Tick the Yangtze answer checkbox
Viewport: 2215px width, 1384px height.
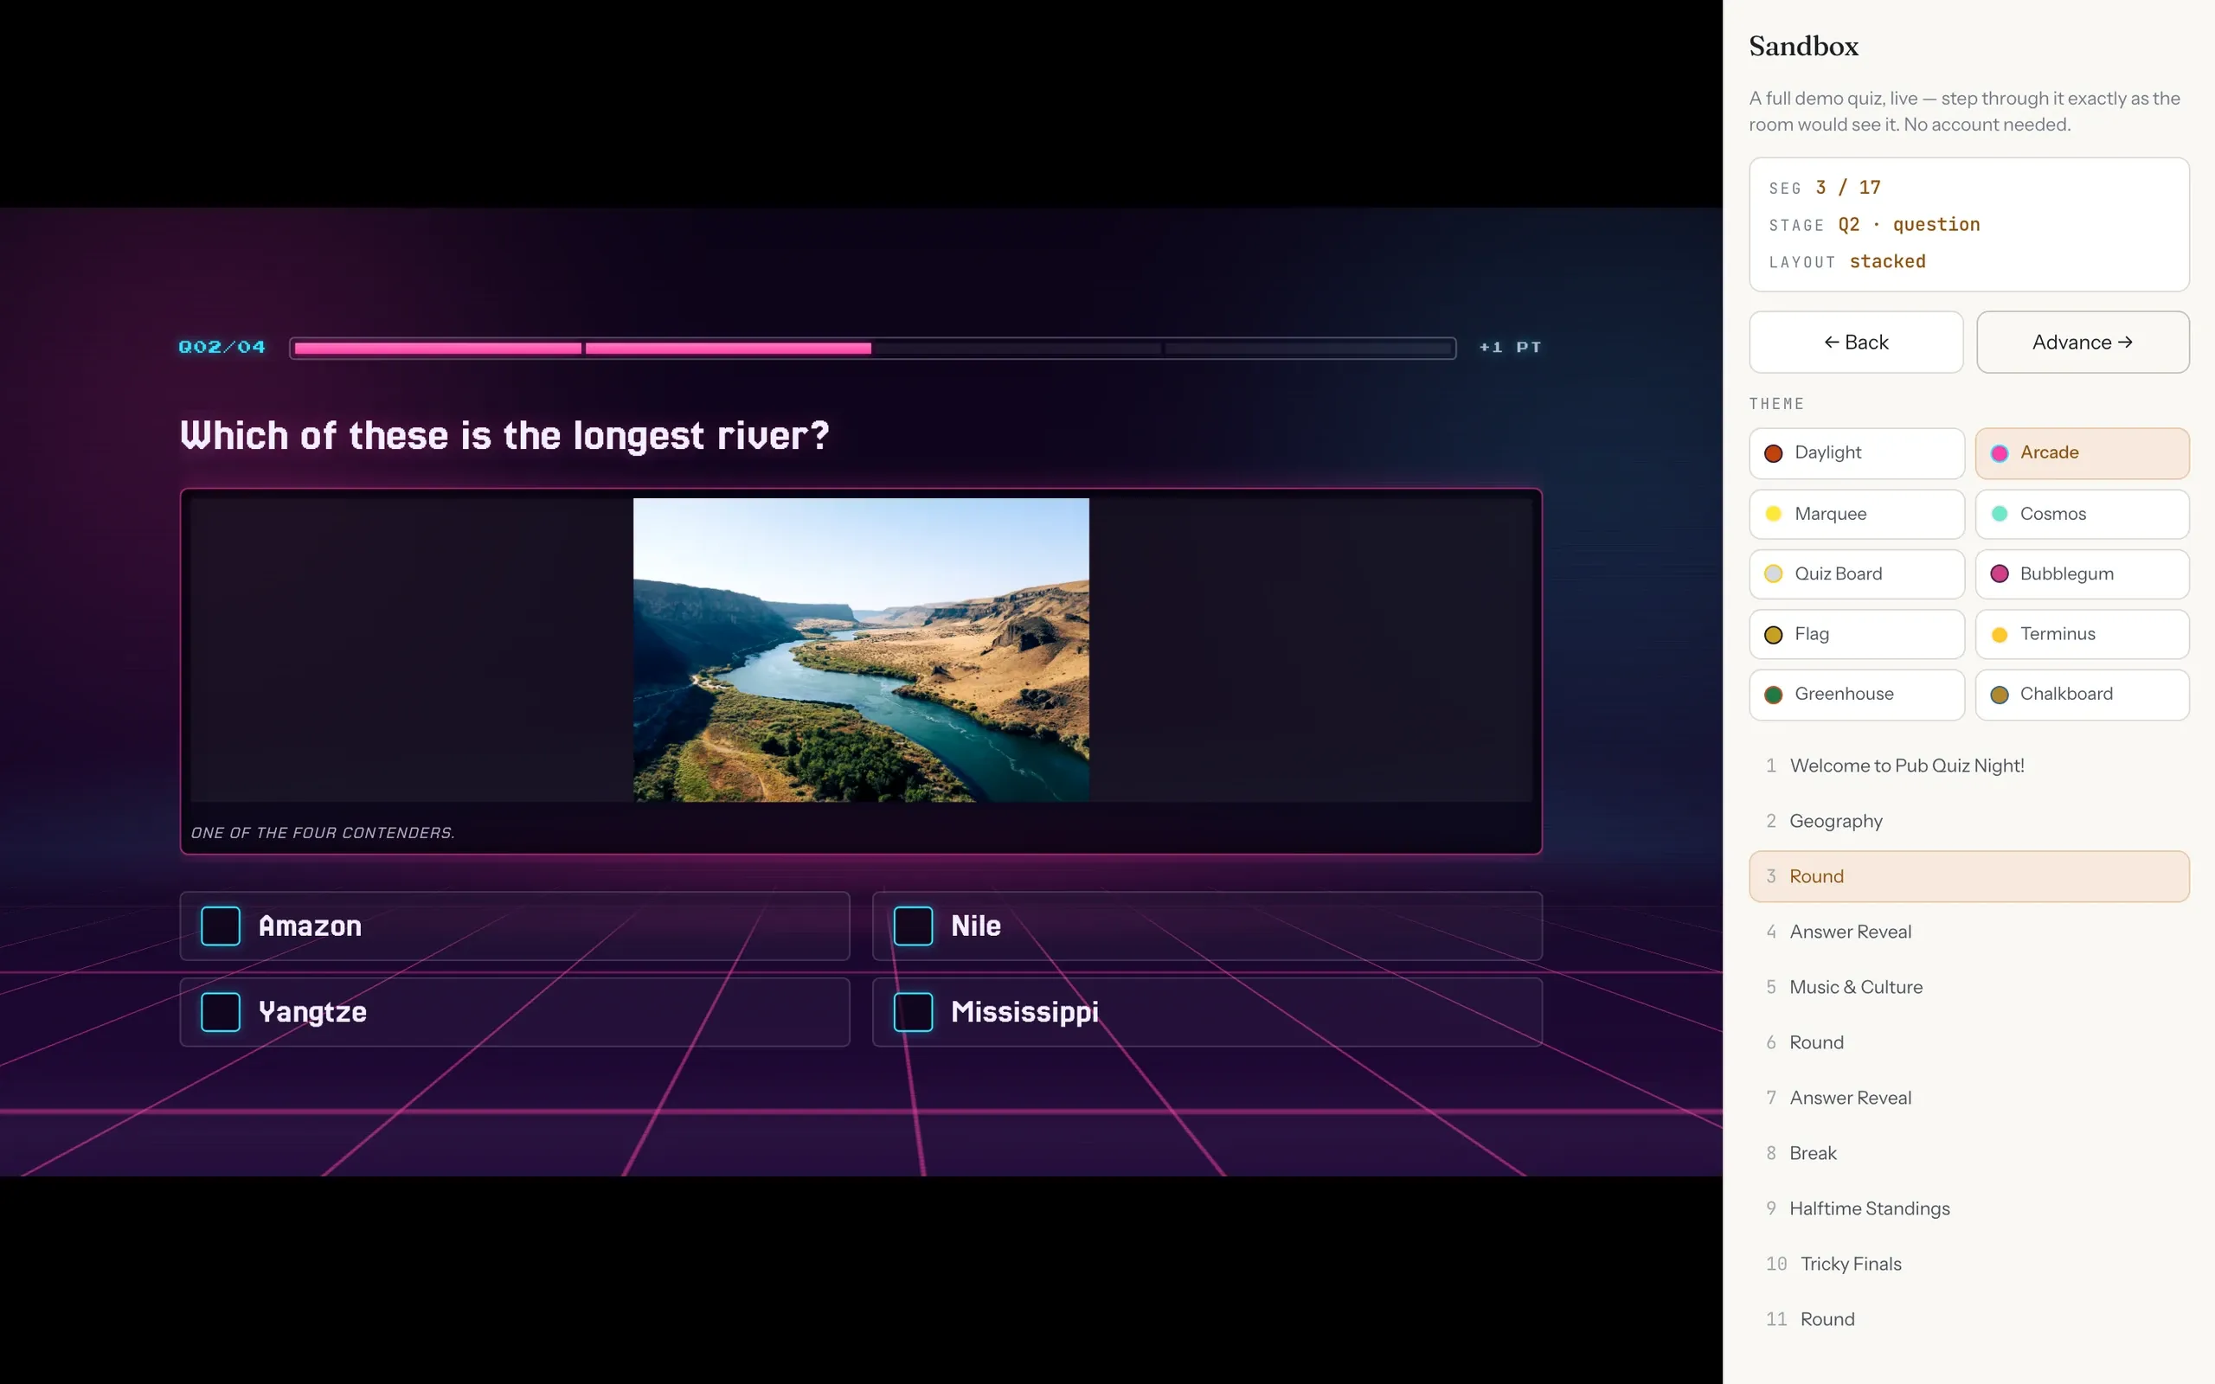click(x=221, y=1011)
